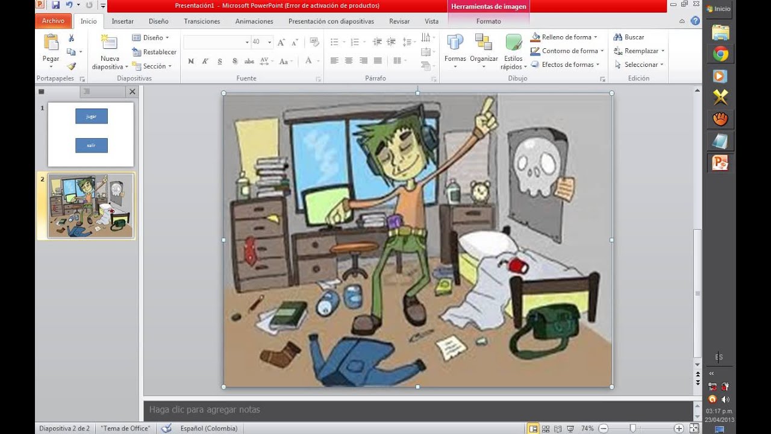Image resolution: width=771 pixels, height=434 pixels.
Task: Switch to the Transiciones tab
Action: 202,21
